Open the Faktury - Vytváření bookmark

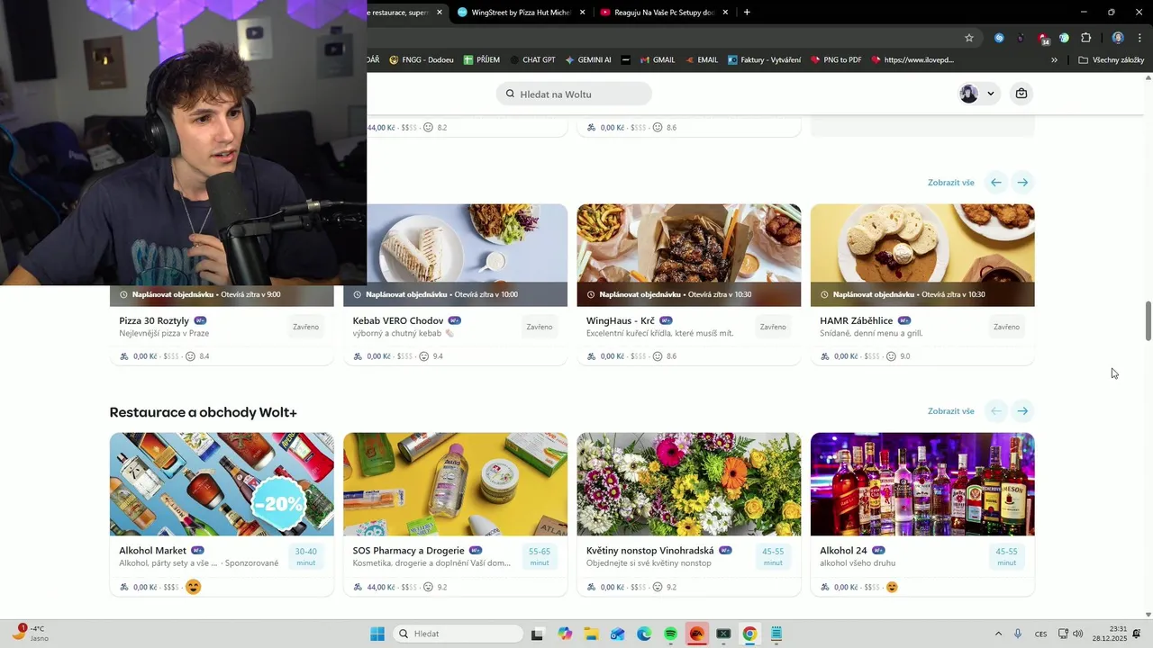pyautogui.click(x=765, y=60)
